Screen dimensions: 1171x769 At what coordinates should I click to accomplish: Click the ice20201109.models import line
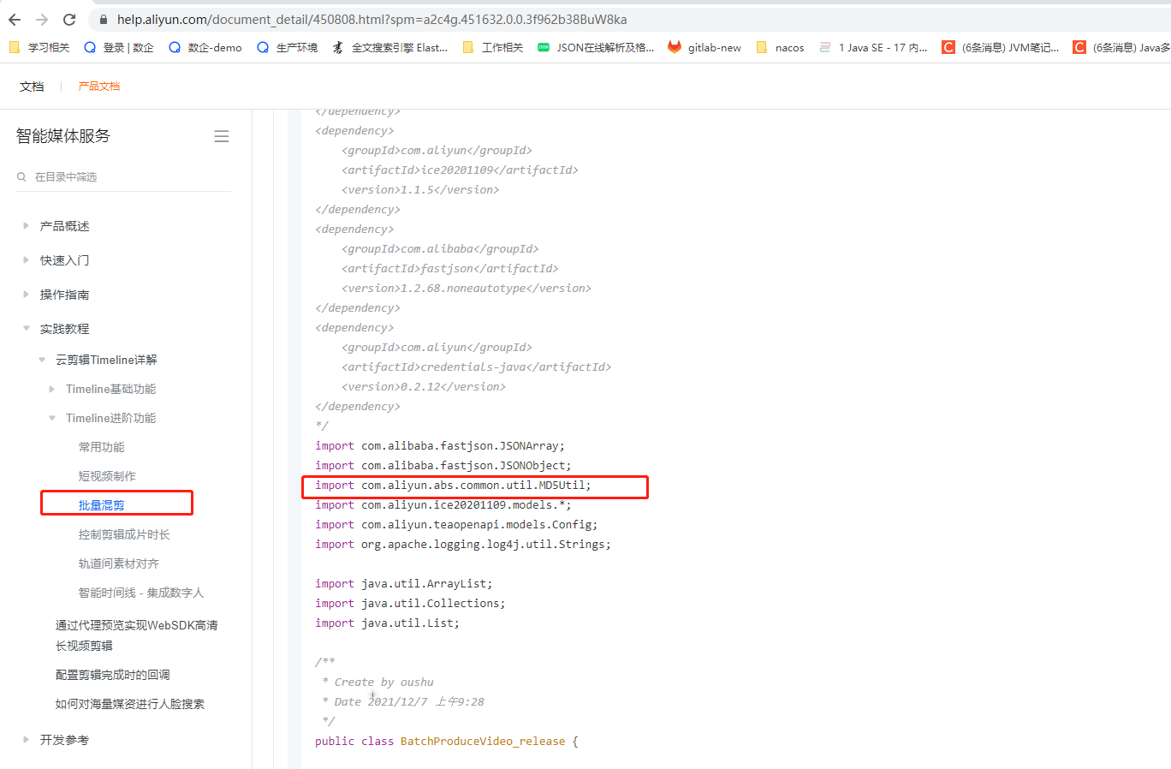coord(443,505)
